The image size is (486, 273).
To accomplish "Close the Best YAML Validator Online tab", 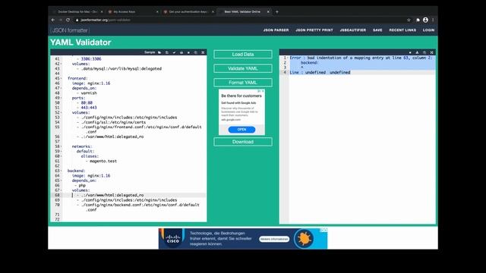I will [268, 12].
